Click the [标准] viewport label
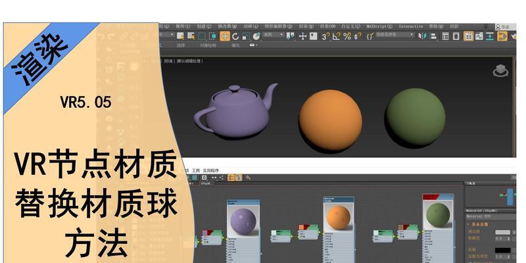Viewport: 526px width, 263px height. coord(170,61)
